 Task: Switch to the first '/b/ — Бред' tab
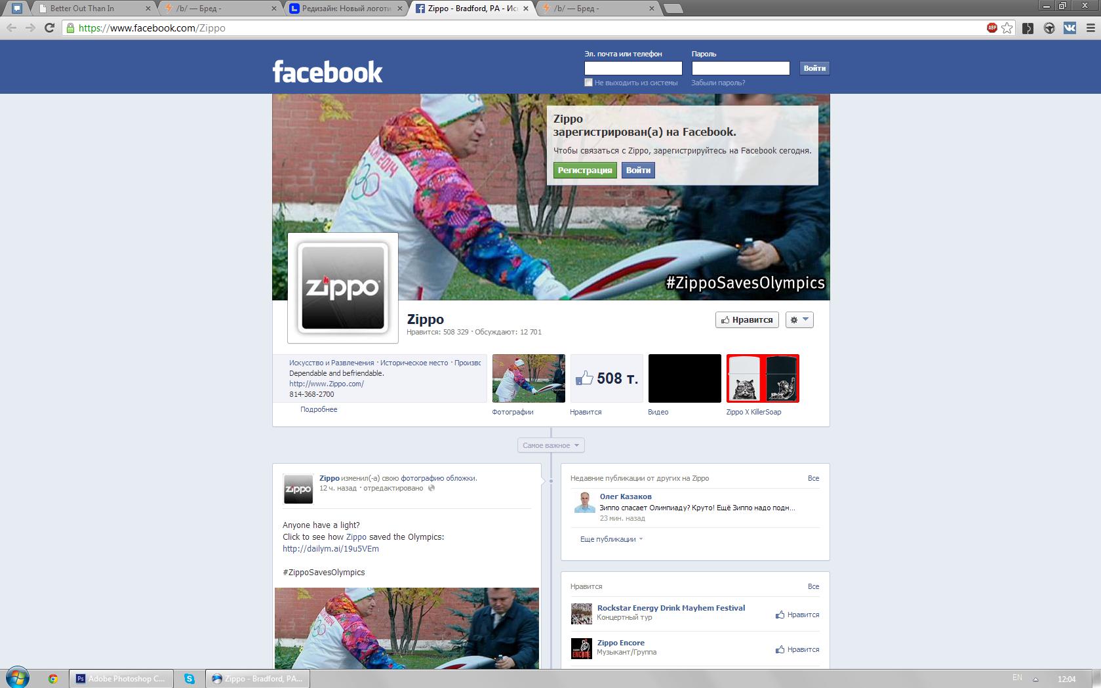pos(220,9)
